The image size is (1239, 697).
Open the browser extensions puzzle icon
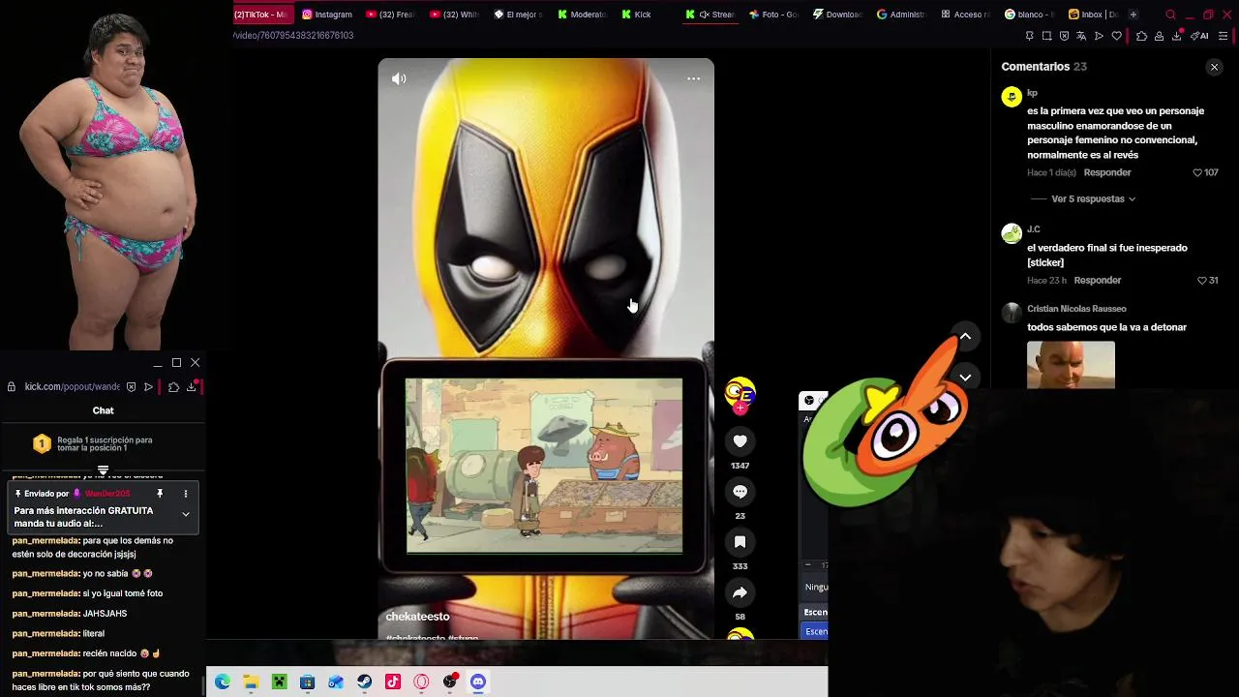(x=1141, y=36)
